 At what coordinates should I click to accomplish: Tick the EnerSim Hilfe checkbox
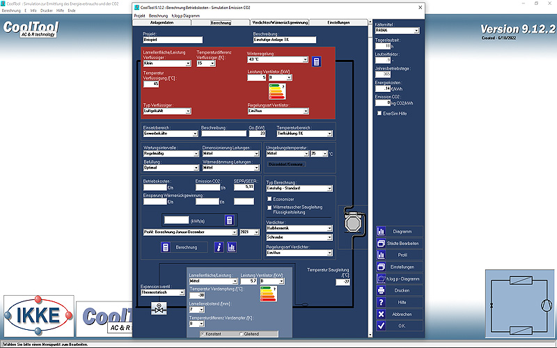coord(379,113)
